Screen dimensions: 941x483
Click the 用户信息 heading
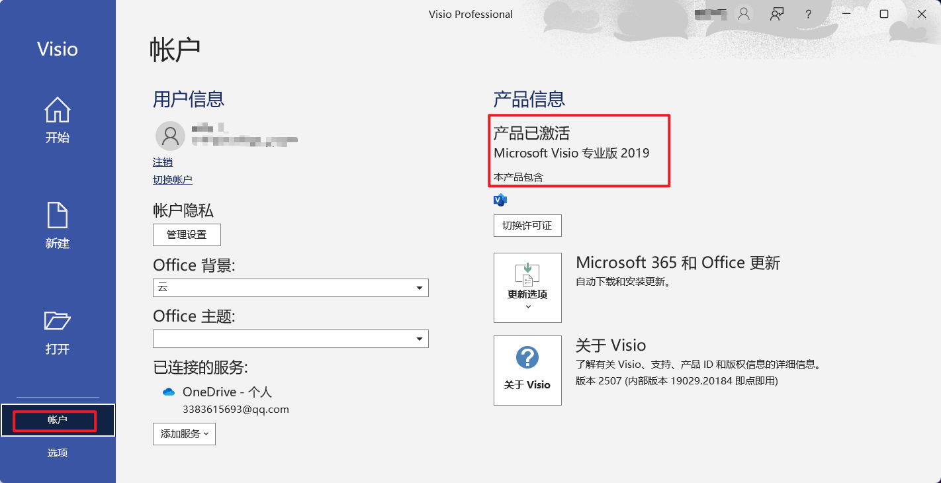pyautogui.click(x=189, y=99)
